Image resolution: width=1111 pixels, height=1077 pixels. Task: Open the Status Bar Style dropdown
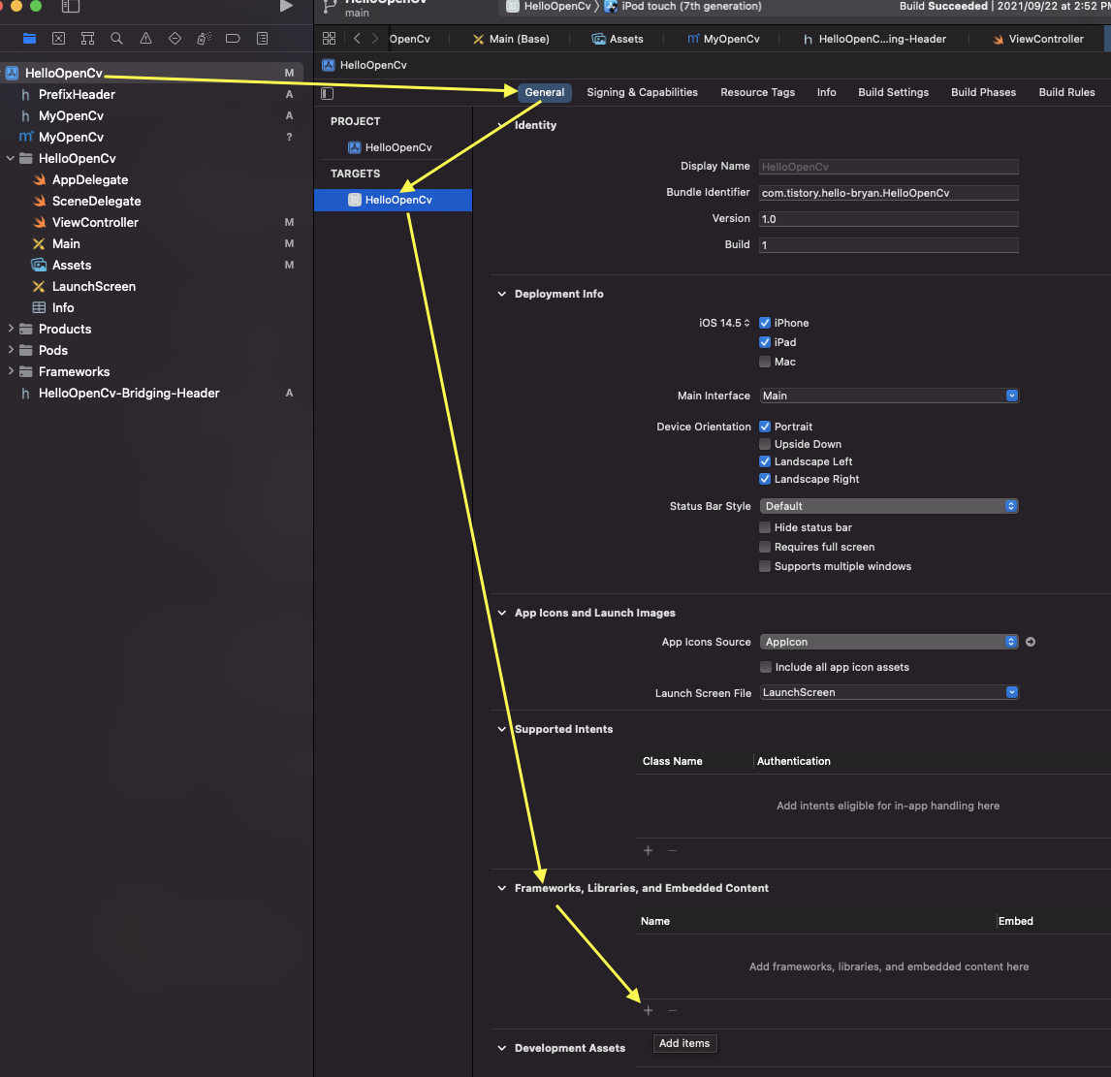coord(889,506)
